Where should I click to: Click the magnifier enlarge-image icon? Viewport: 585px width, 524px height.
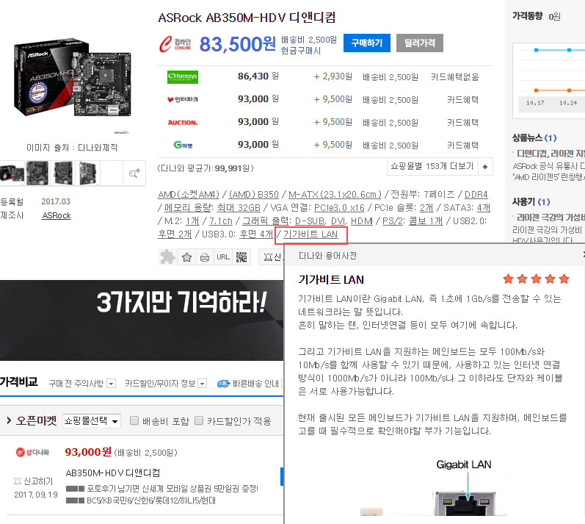click(134, 173)
